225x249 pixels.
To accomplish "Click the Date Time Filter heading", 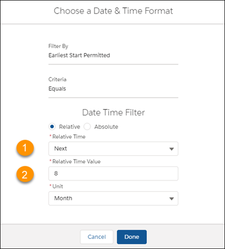I will (114, 112).
